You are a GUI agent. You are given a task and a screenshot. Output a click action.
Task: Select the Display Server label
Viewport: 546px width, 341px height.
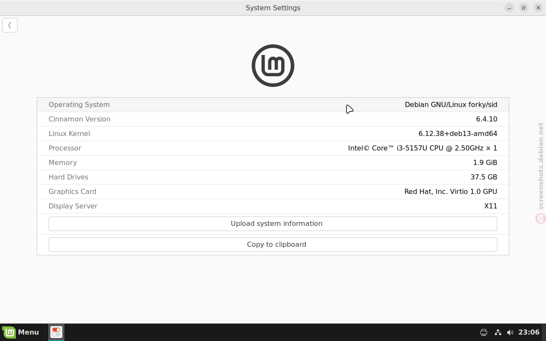point(73,206)
